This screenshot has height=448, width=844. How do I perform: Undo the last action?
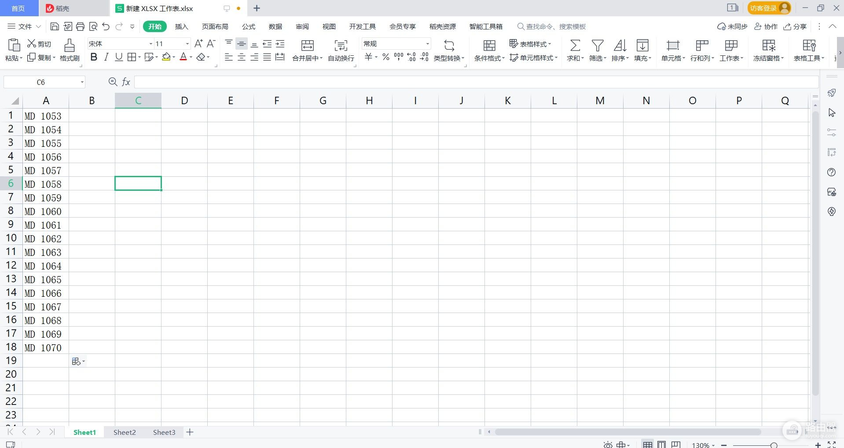tap(106, 26)
